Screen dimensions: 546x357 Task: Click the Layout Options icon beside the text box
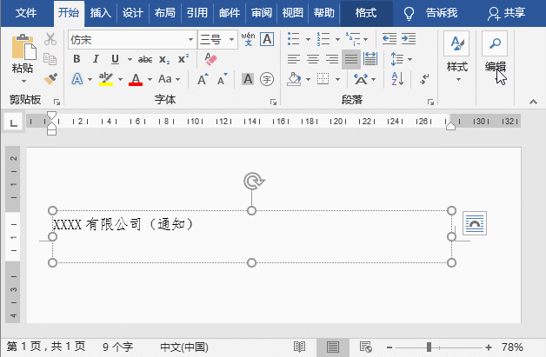click(x=474, y=223)
